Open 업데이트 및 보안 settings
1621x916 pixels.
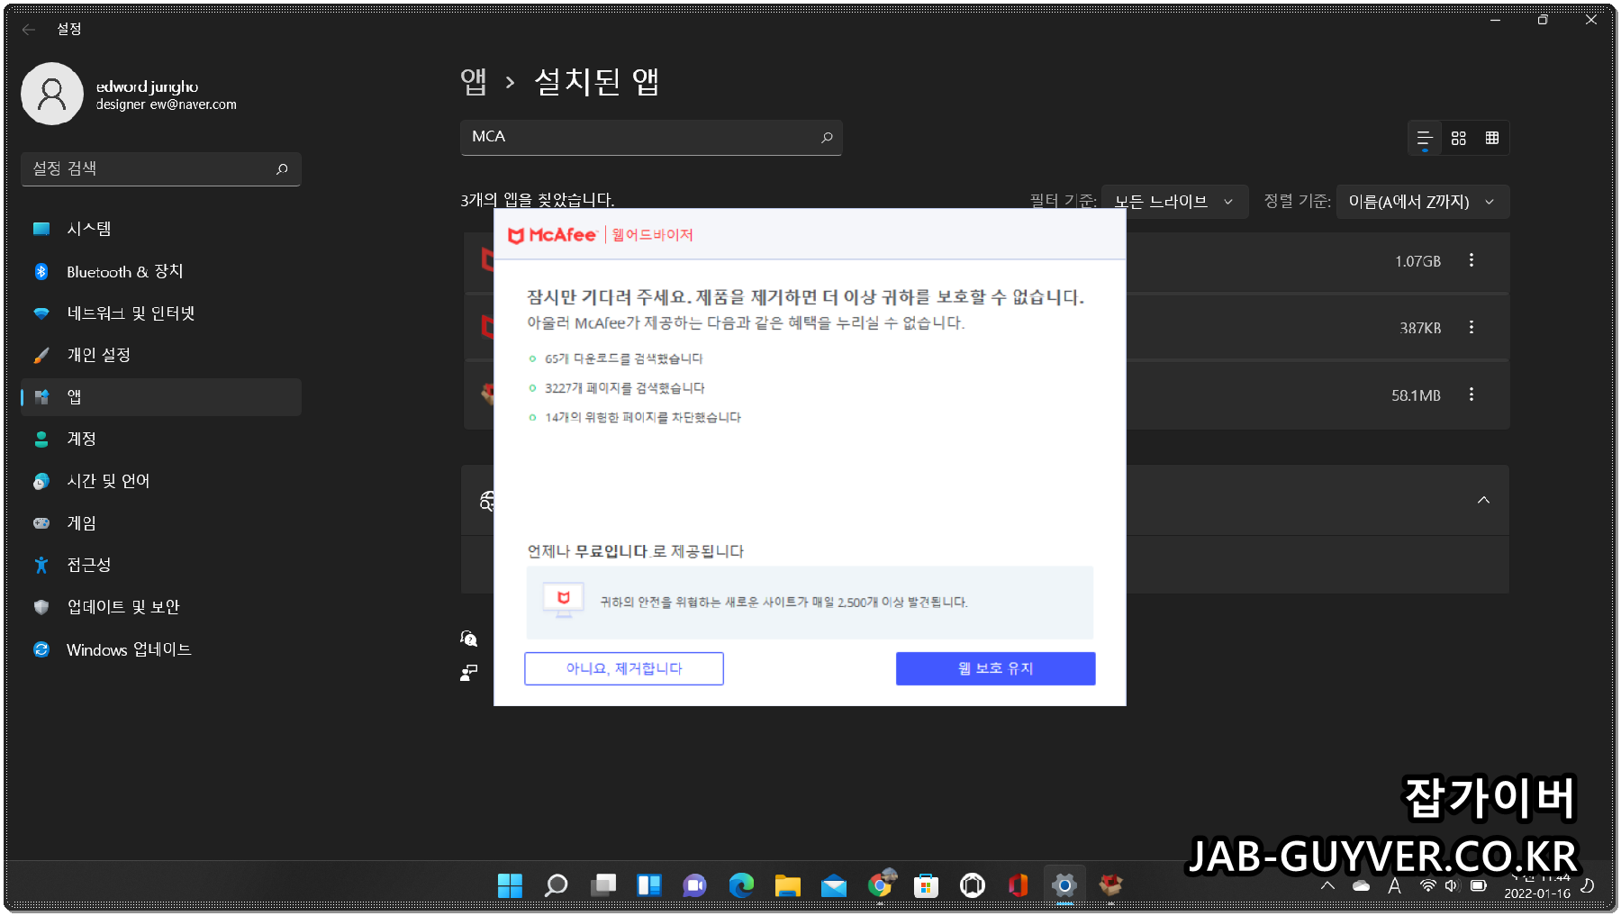point(161,607)
